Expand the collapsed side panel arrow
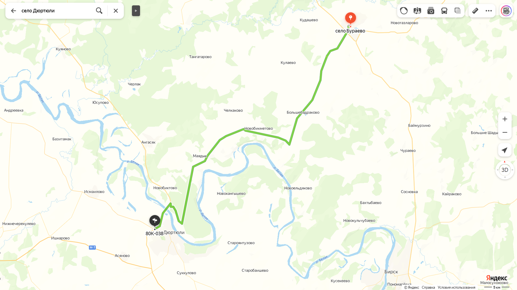517x290 pixels. (x=136, y=11)
